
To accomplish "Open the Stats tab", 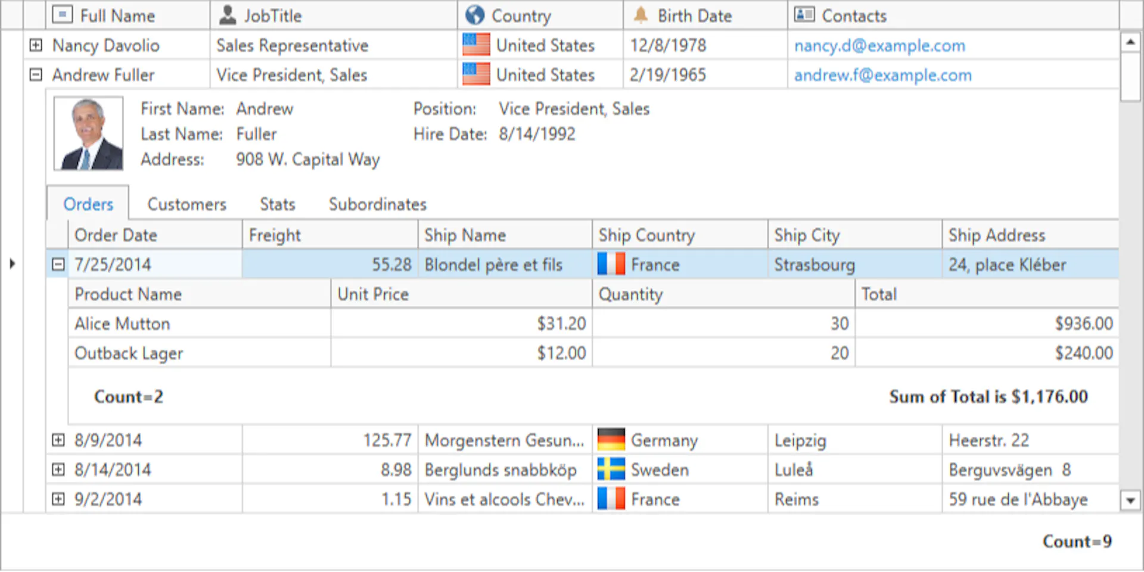I will (x=277, y=204).
